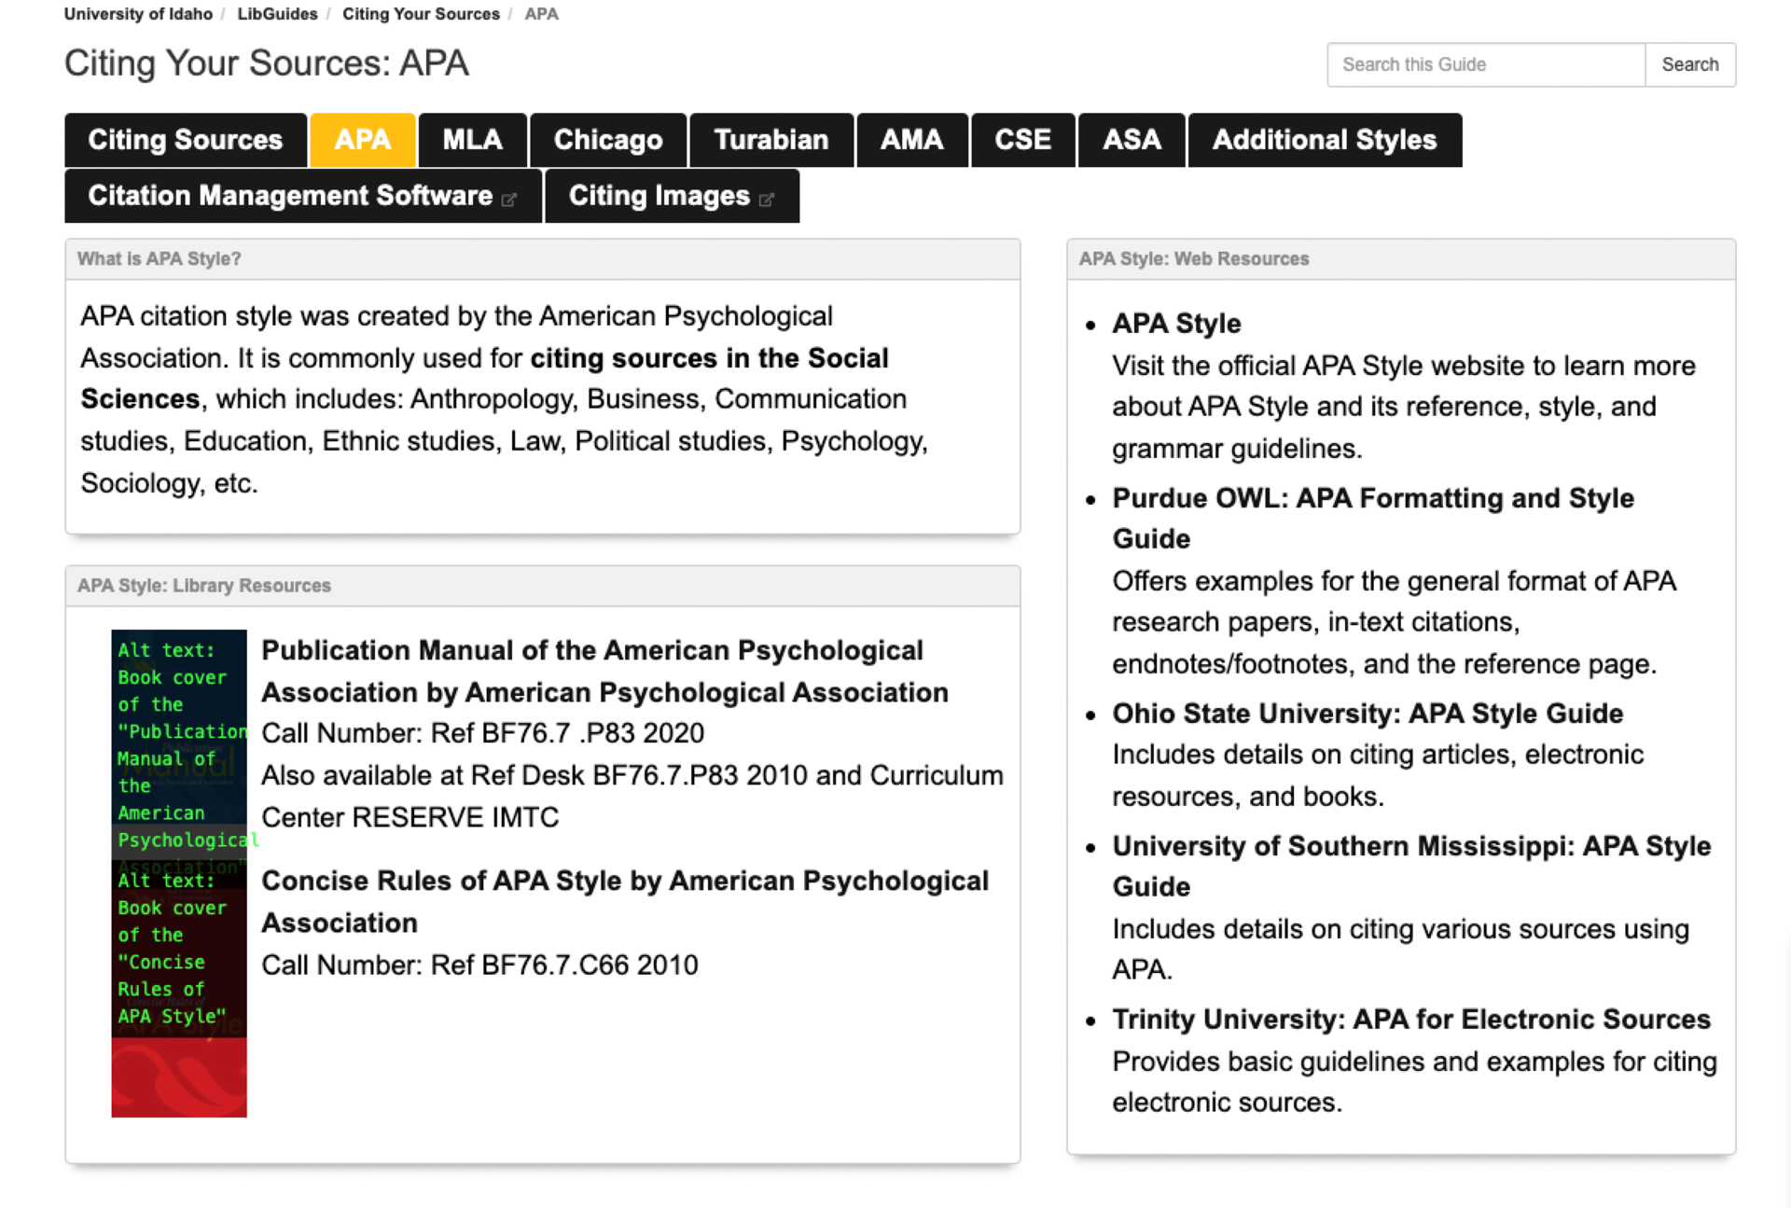Viewport: 1791px width, 1208px height.
Task: Open the CSE style tab
Action: click(1022, 140)
